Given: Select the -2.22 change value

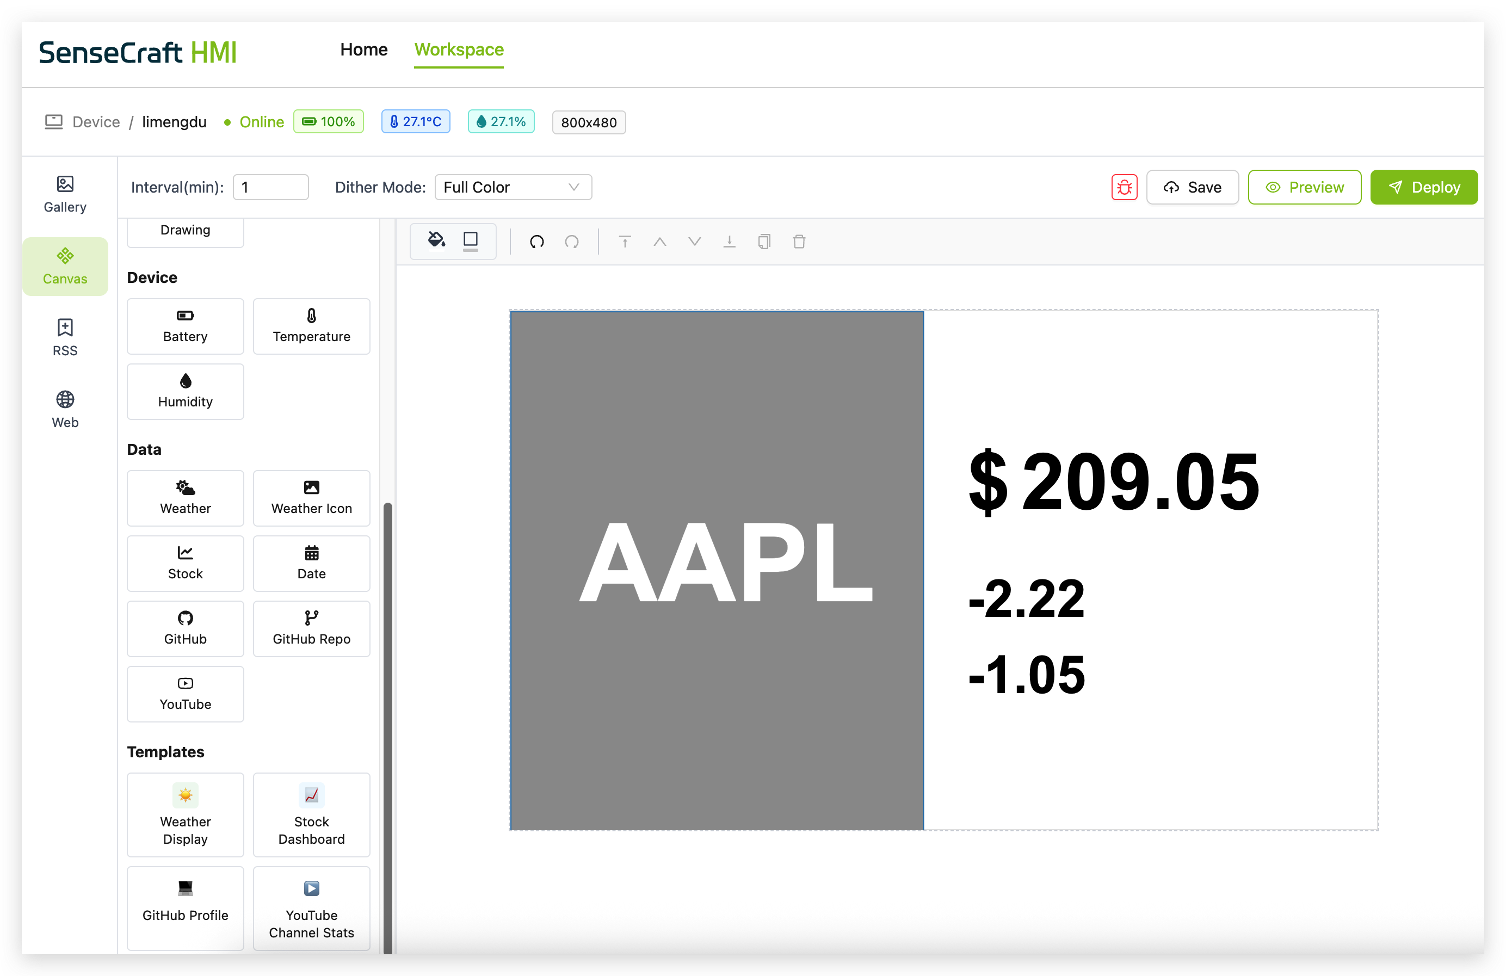Looking at the screenshot, I should [x=1026, y=598].
